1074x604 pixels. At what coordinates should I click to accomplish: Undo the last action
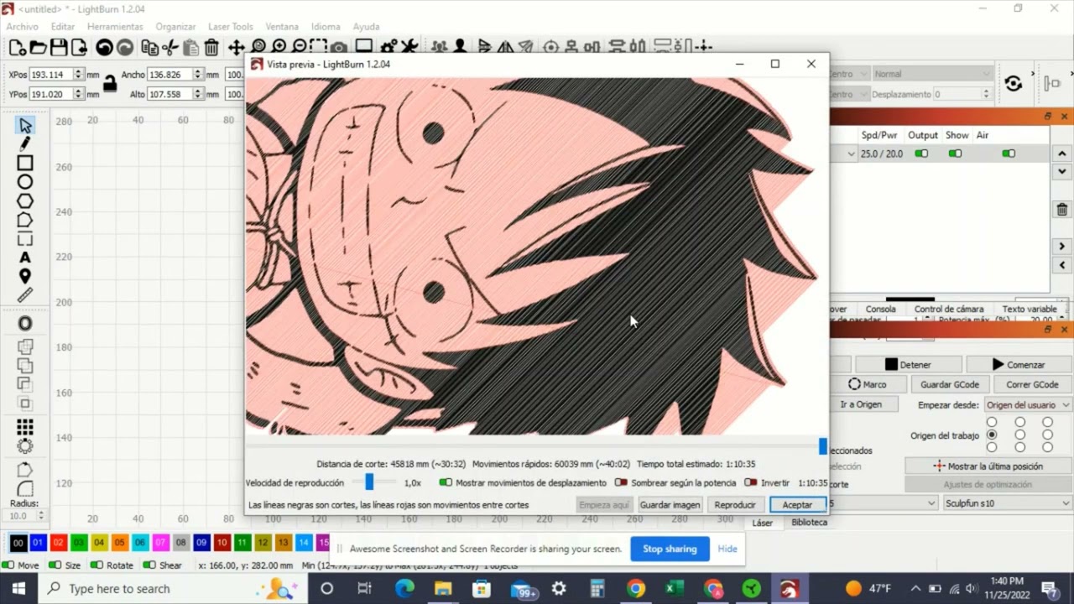[104, 48]
